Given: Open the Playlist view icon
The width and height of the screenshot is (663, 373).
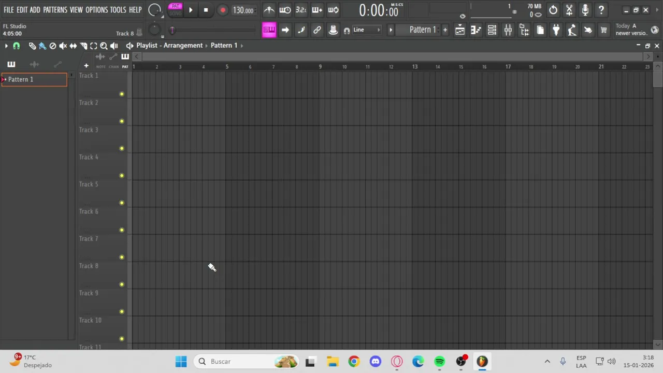Looking at the screenshot, I should point(459,30).
